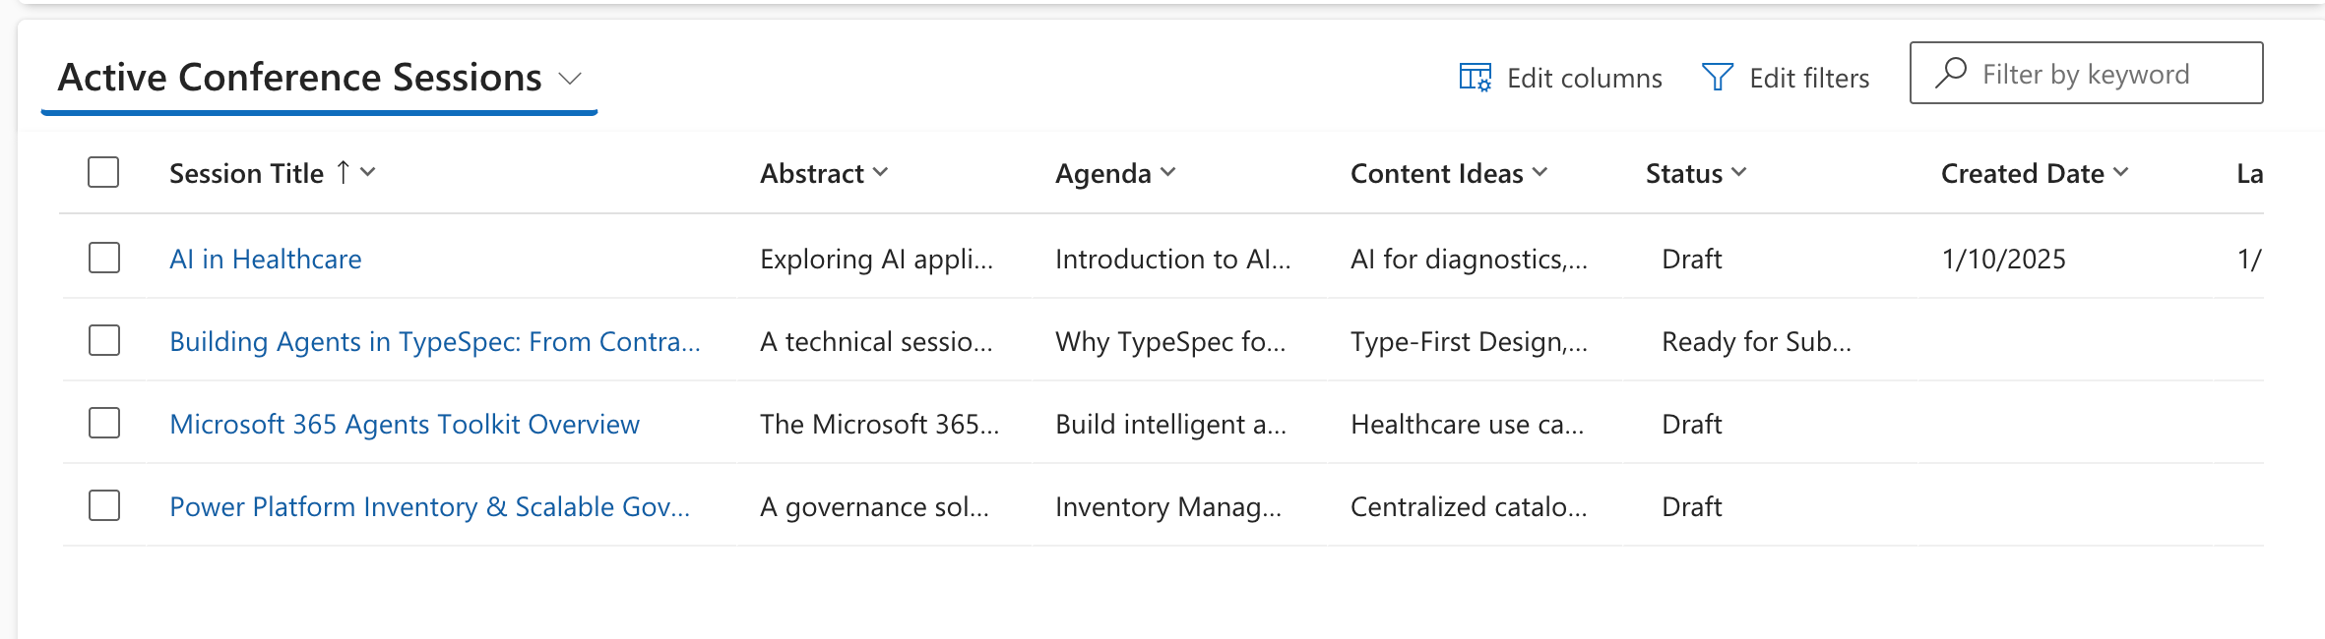Open Power Platform Inventory session link
The height and width of the screenshot is (639, 2325).
pyautogui.click(x=429, y=507)
